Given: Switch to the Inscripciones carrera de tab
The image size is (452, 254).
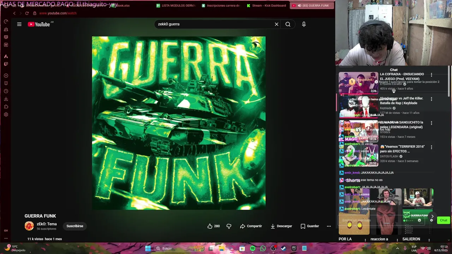Looking at the screenshot, I should point(221,6).
